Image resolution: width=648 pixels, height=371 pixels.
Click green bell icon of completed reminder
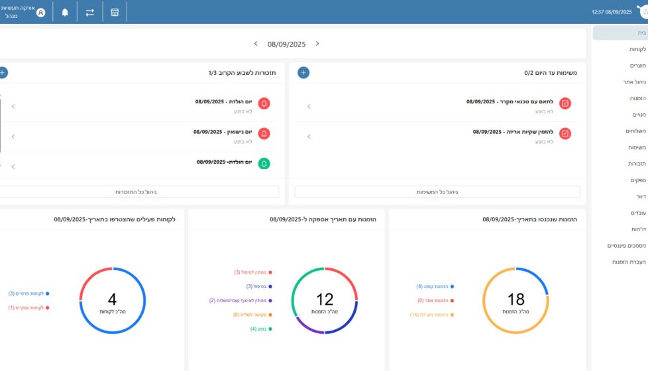click(x=264, y=163)
